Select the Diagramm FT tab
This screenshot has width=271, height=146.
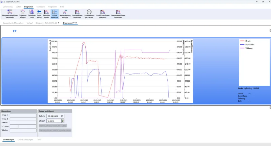pyautogui.click(x=69, y=23)
